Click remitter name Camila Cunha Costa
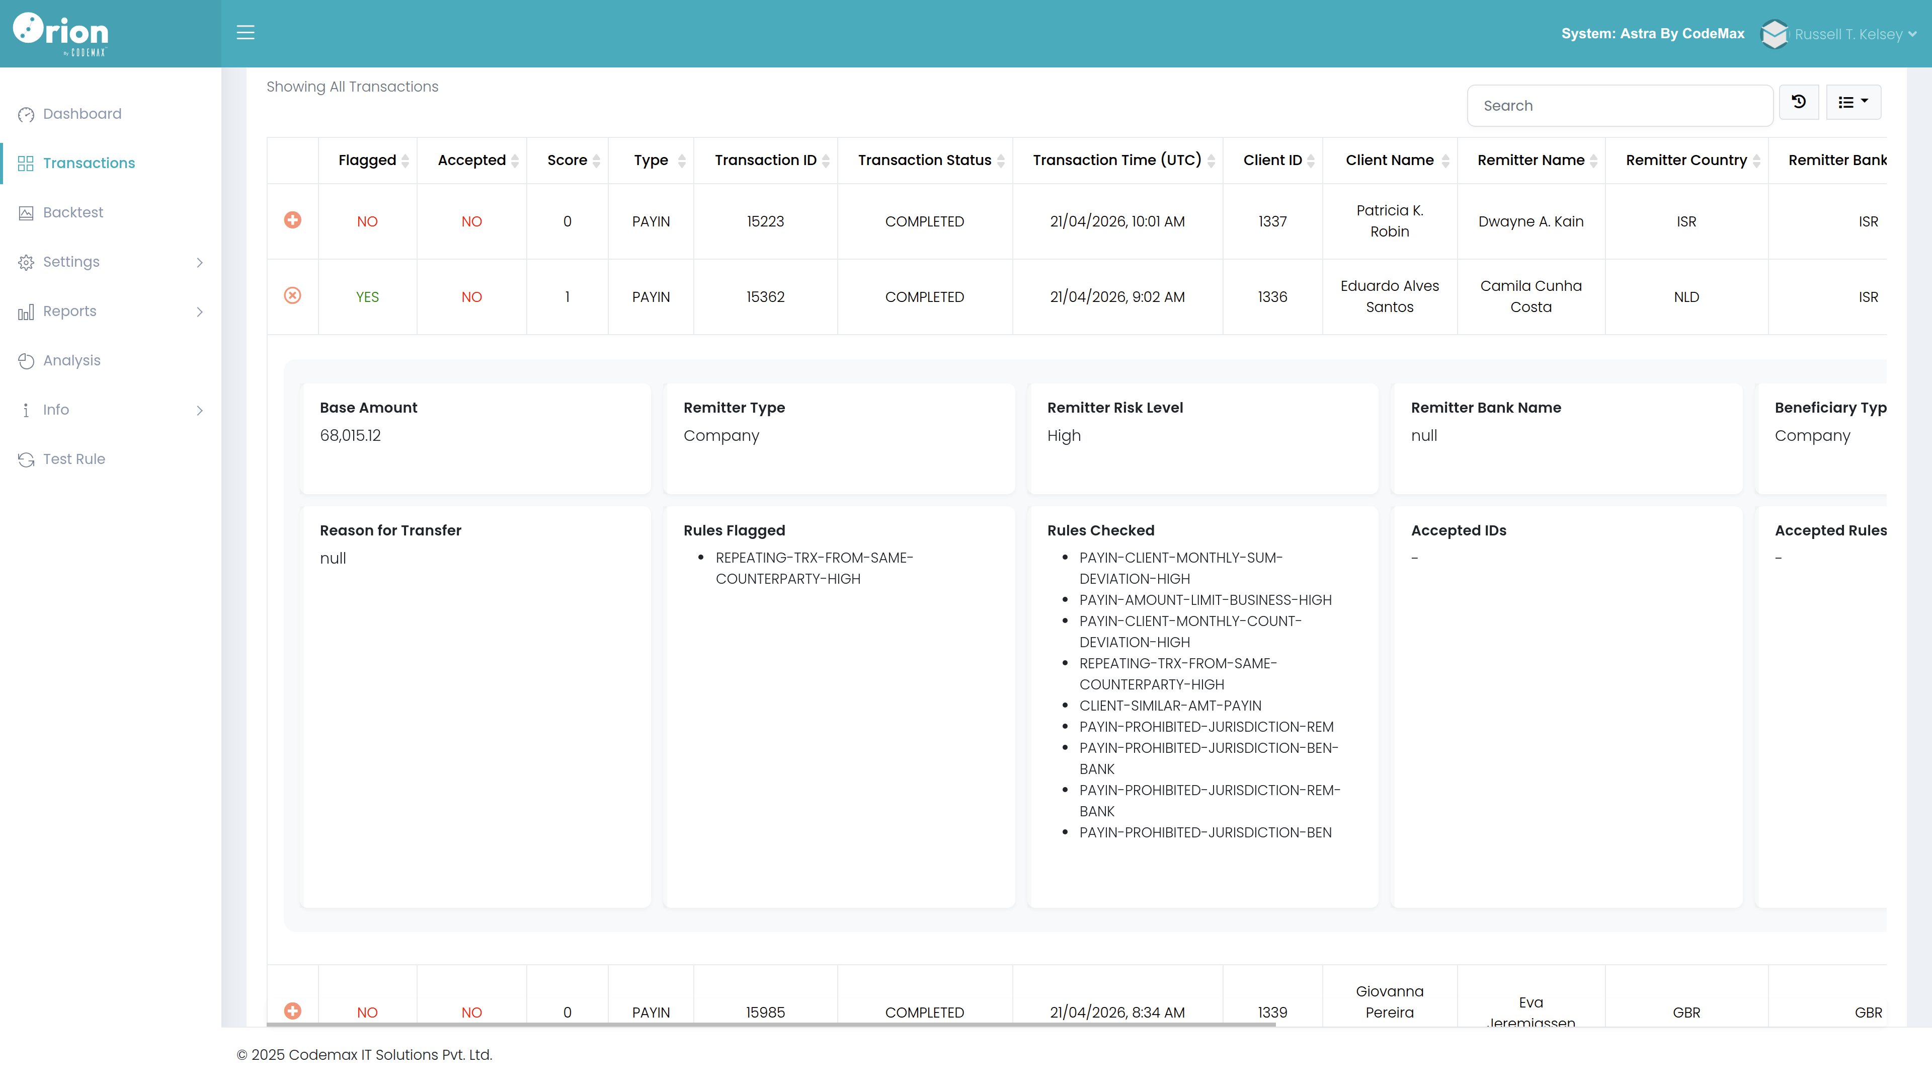 tap(1531, 296)
